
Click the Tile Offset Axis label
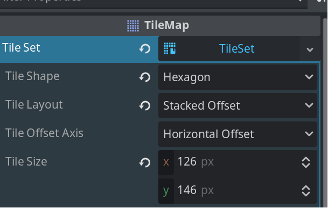coord(44,133)
